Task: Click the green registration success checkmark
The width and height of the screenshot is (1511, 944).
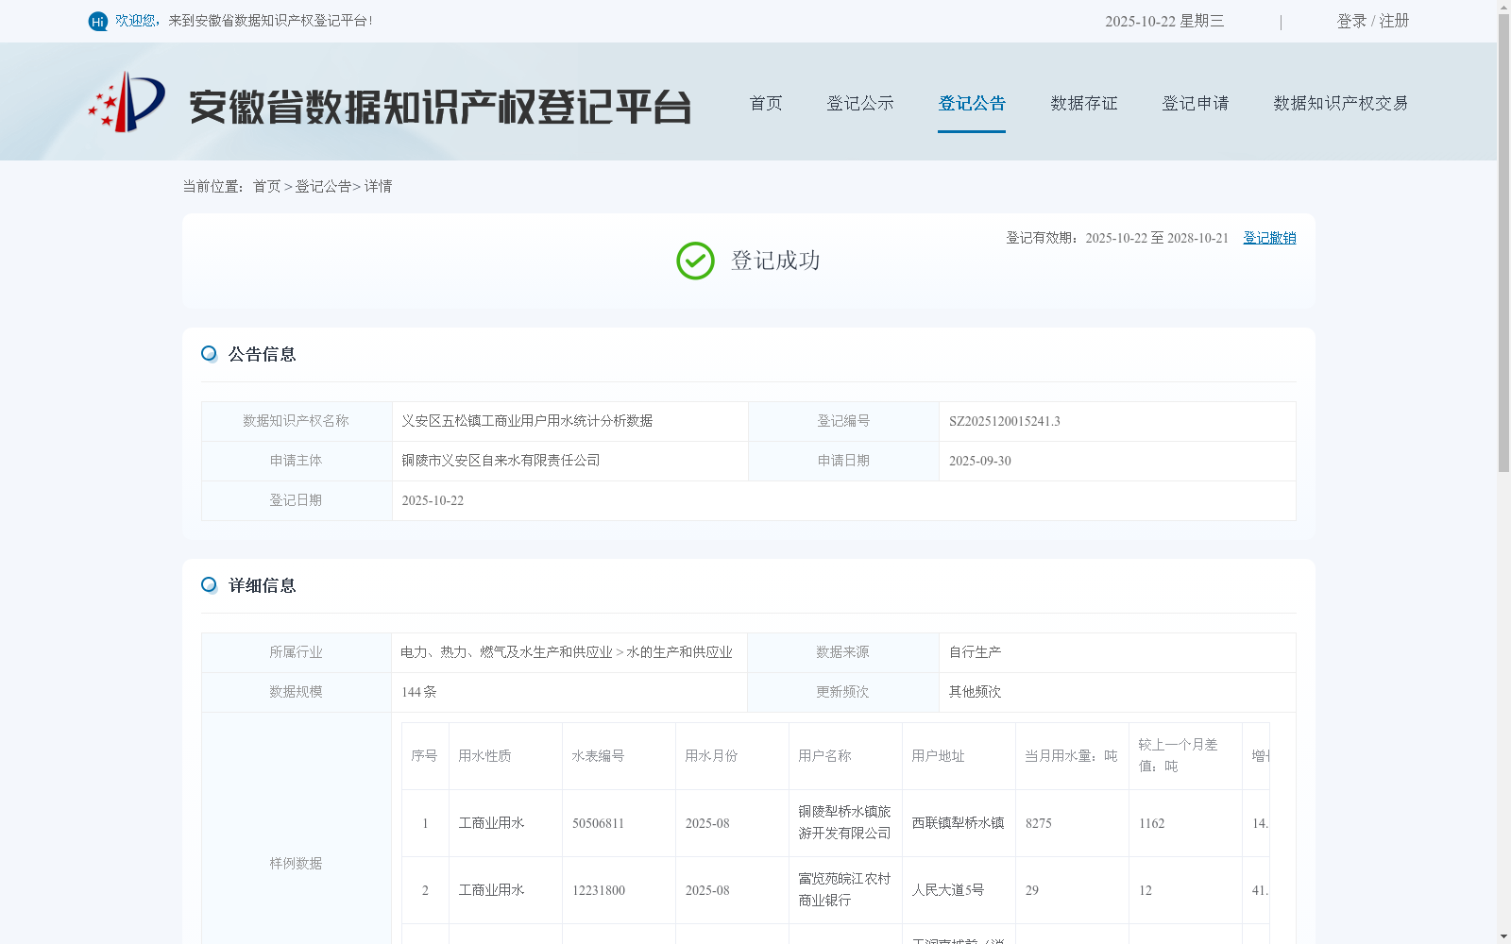Action: (x=695, y=261)
